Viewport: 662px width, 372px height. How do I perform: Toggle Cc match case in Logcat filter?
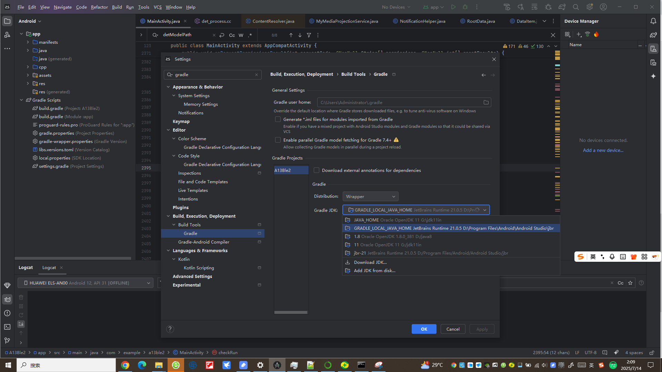tap(621, 283)
